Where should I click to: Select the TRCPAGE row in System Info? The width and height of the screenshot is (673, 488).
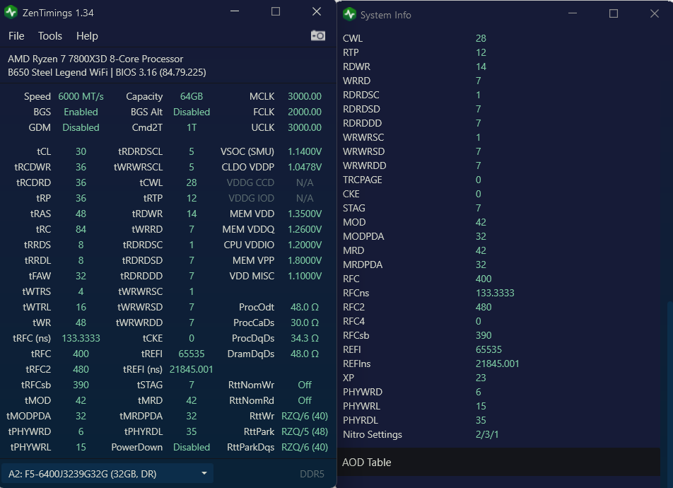(498, 180)
